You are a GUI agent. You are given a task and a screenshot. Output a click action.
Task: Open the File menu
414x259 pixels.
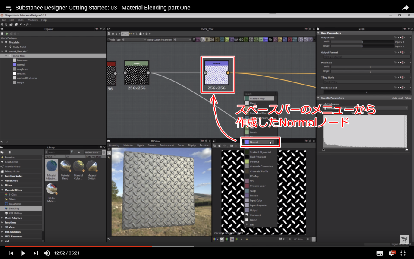(4, 20)
